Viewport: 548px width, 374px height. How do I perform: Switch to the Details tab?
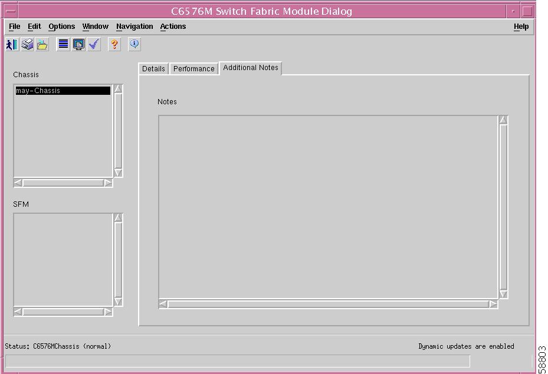153,69
